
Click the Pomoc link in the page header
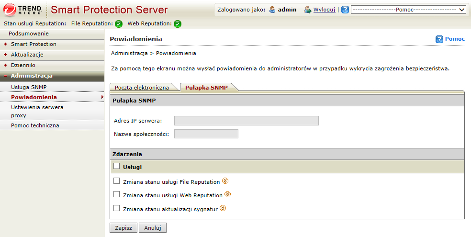[455, 39]
